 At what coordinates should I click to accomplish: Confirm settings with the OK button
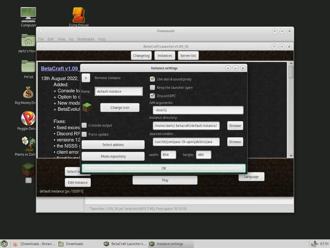[x=163, y=168]
